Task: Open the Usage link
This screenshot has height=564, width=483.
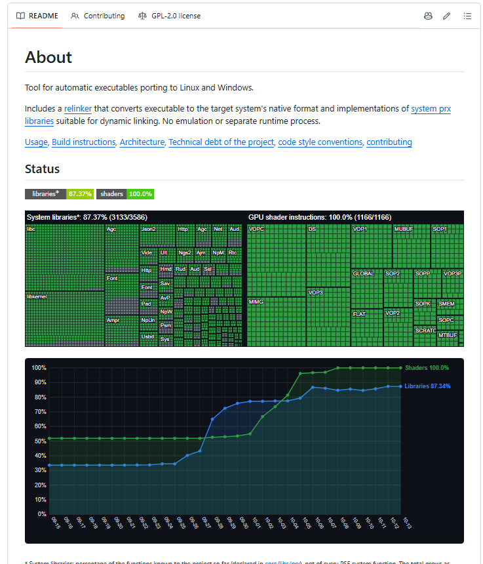Action: [36, 142]
